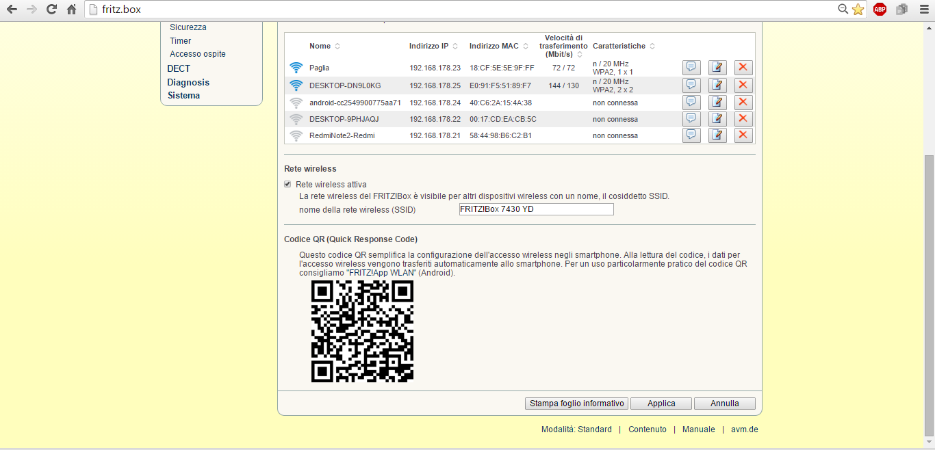This screenshot has height=450, width=935.
Task: Click edit icon for android-cc2549900775aa71 row
Action: coord(717,103)
